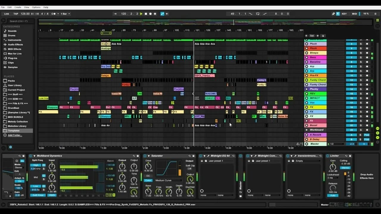Click the Set locator button

coord(312,36)
